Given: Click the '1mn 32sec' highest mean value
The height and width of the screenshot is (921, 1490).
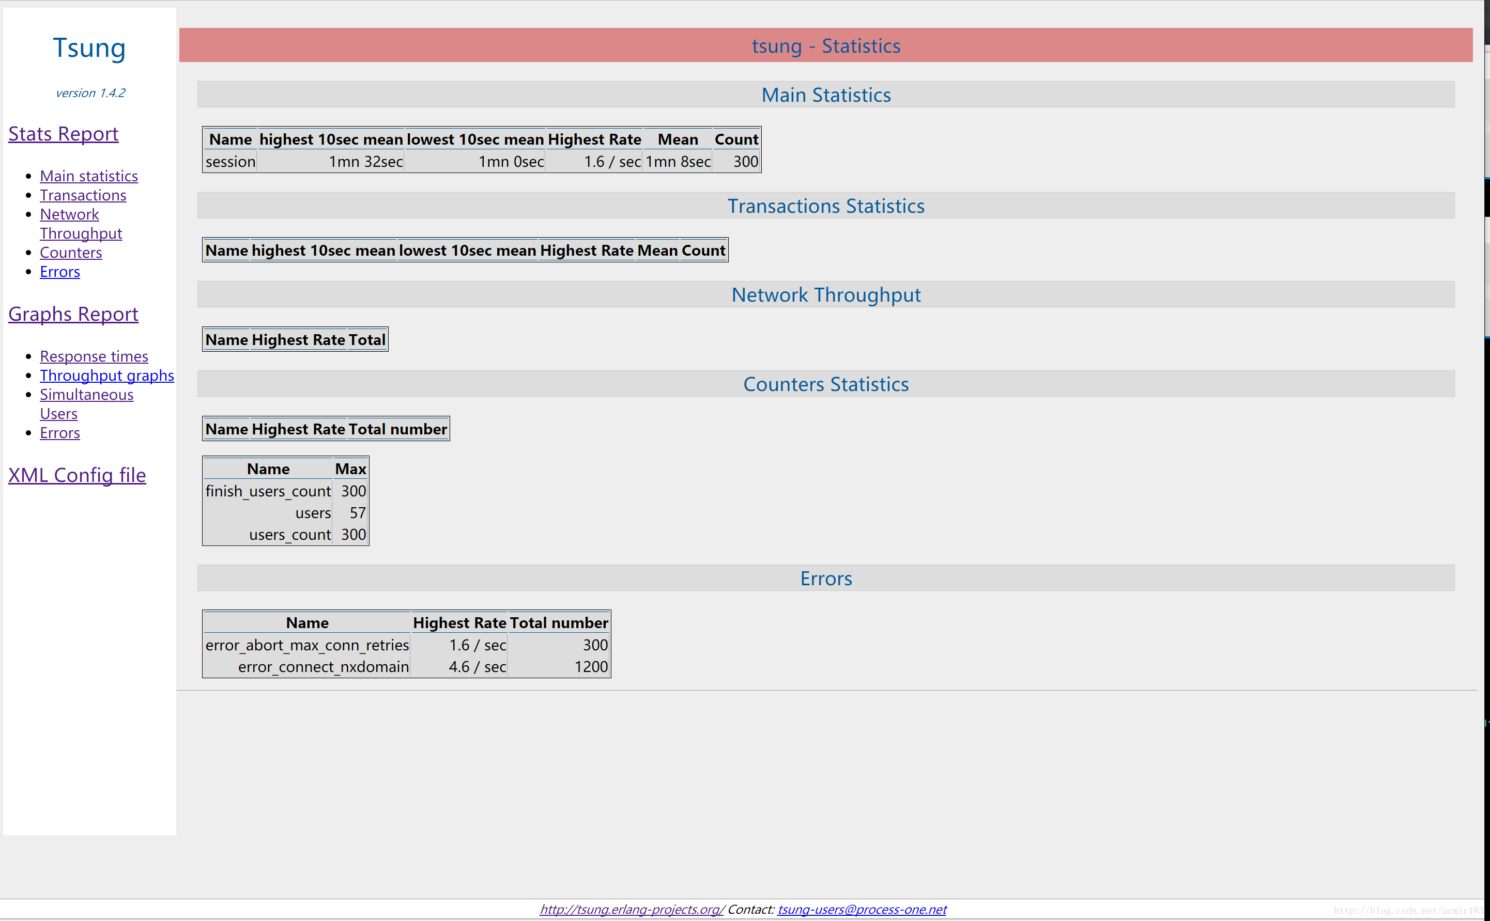Looking at the screenshot, I should coord(365,161).
